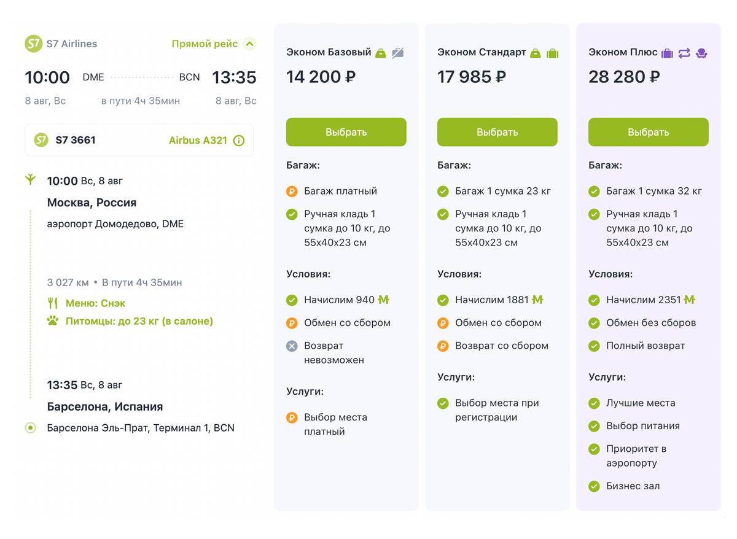The height and width of the screenshot is (539, 737).
Task: Collapse details with the Прямой рейс chevron
Action: point(249,44)
